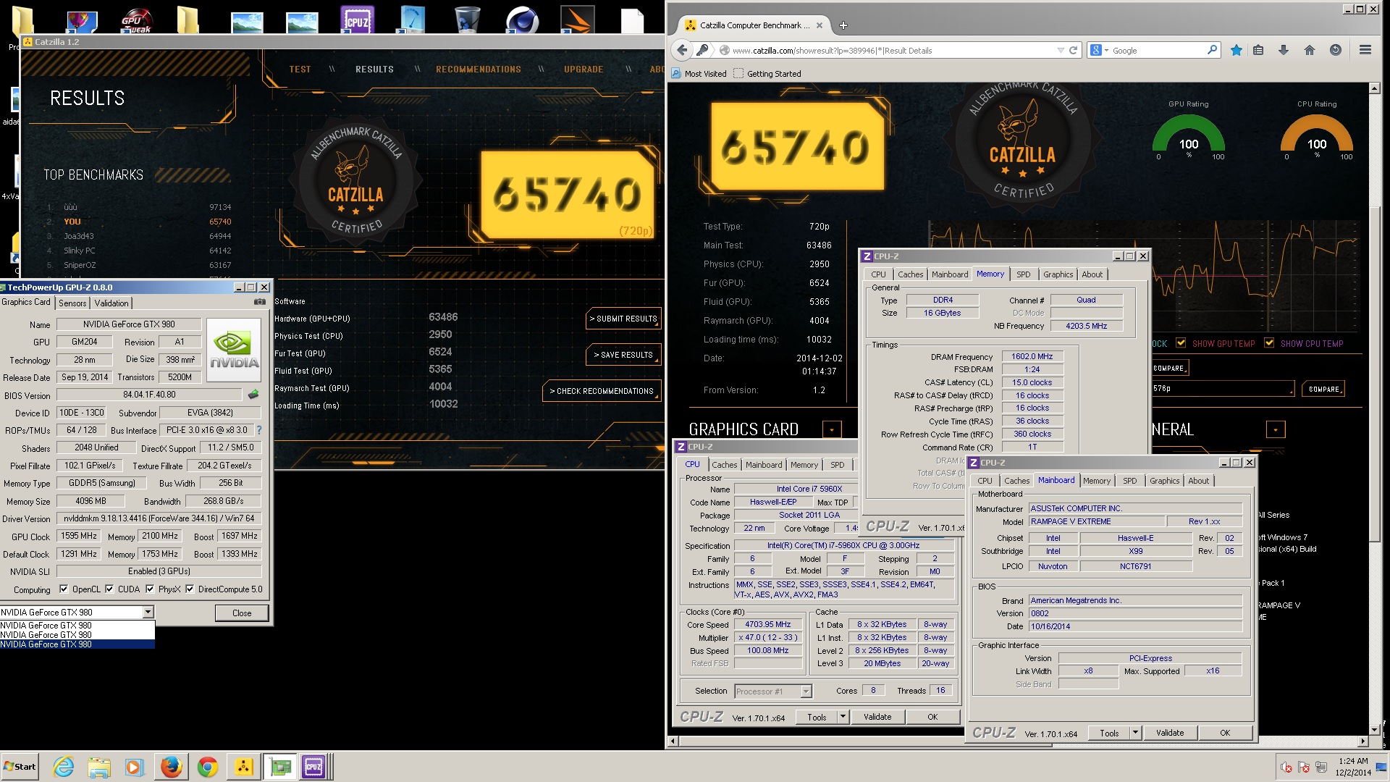Open Firefox from the taskbar
Image resolution: width=1390 pixels, height=782 pixels.
click(x=172, y=767)
